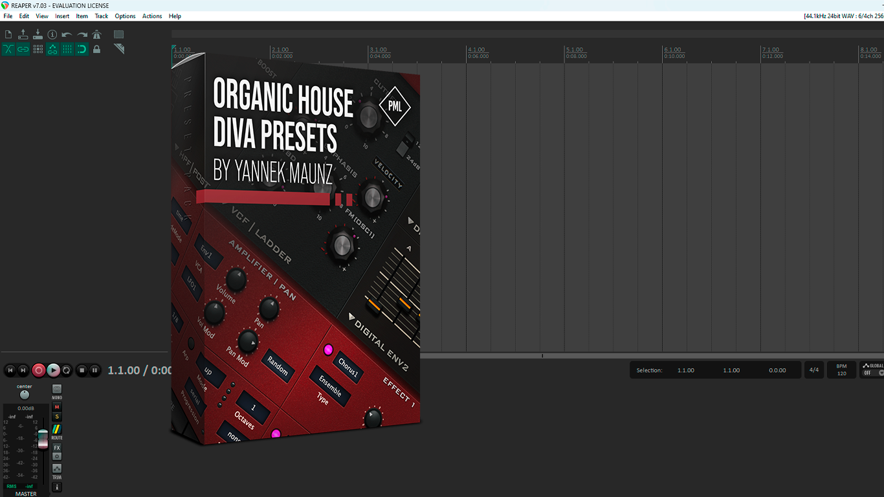884x497 pixels.
Task: Toggle ripple editing grid icon
Action: [x=38, y=49]
